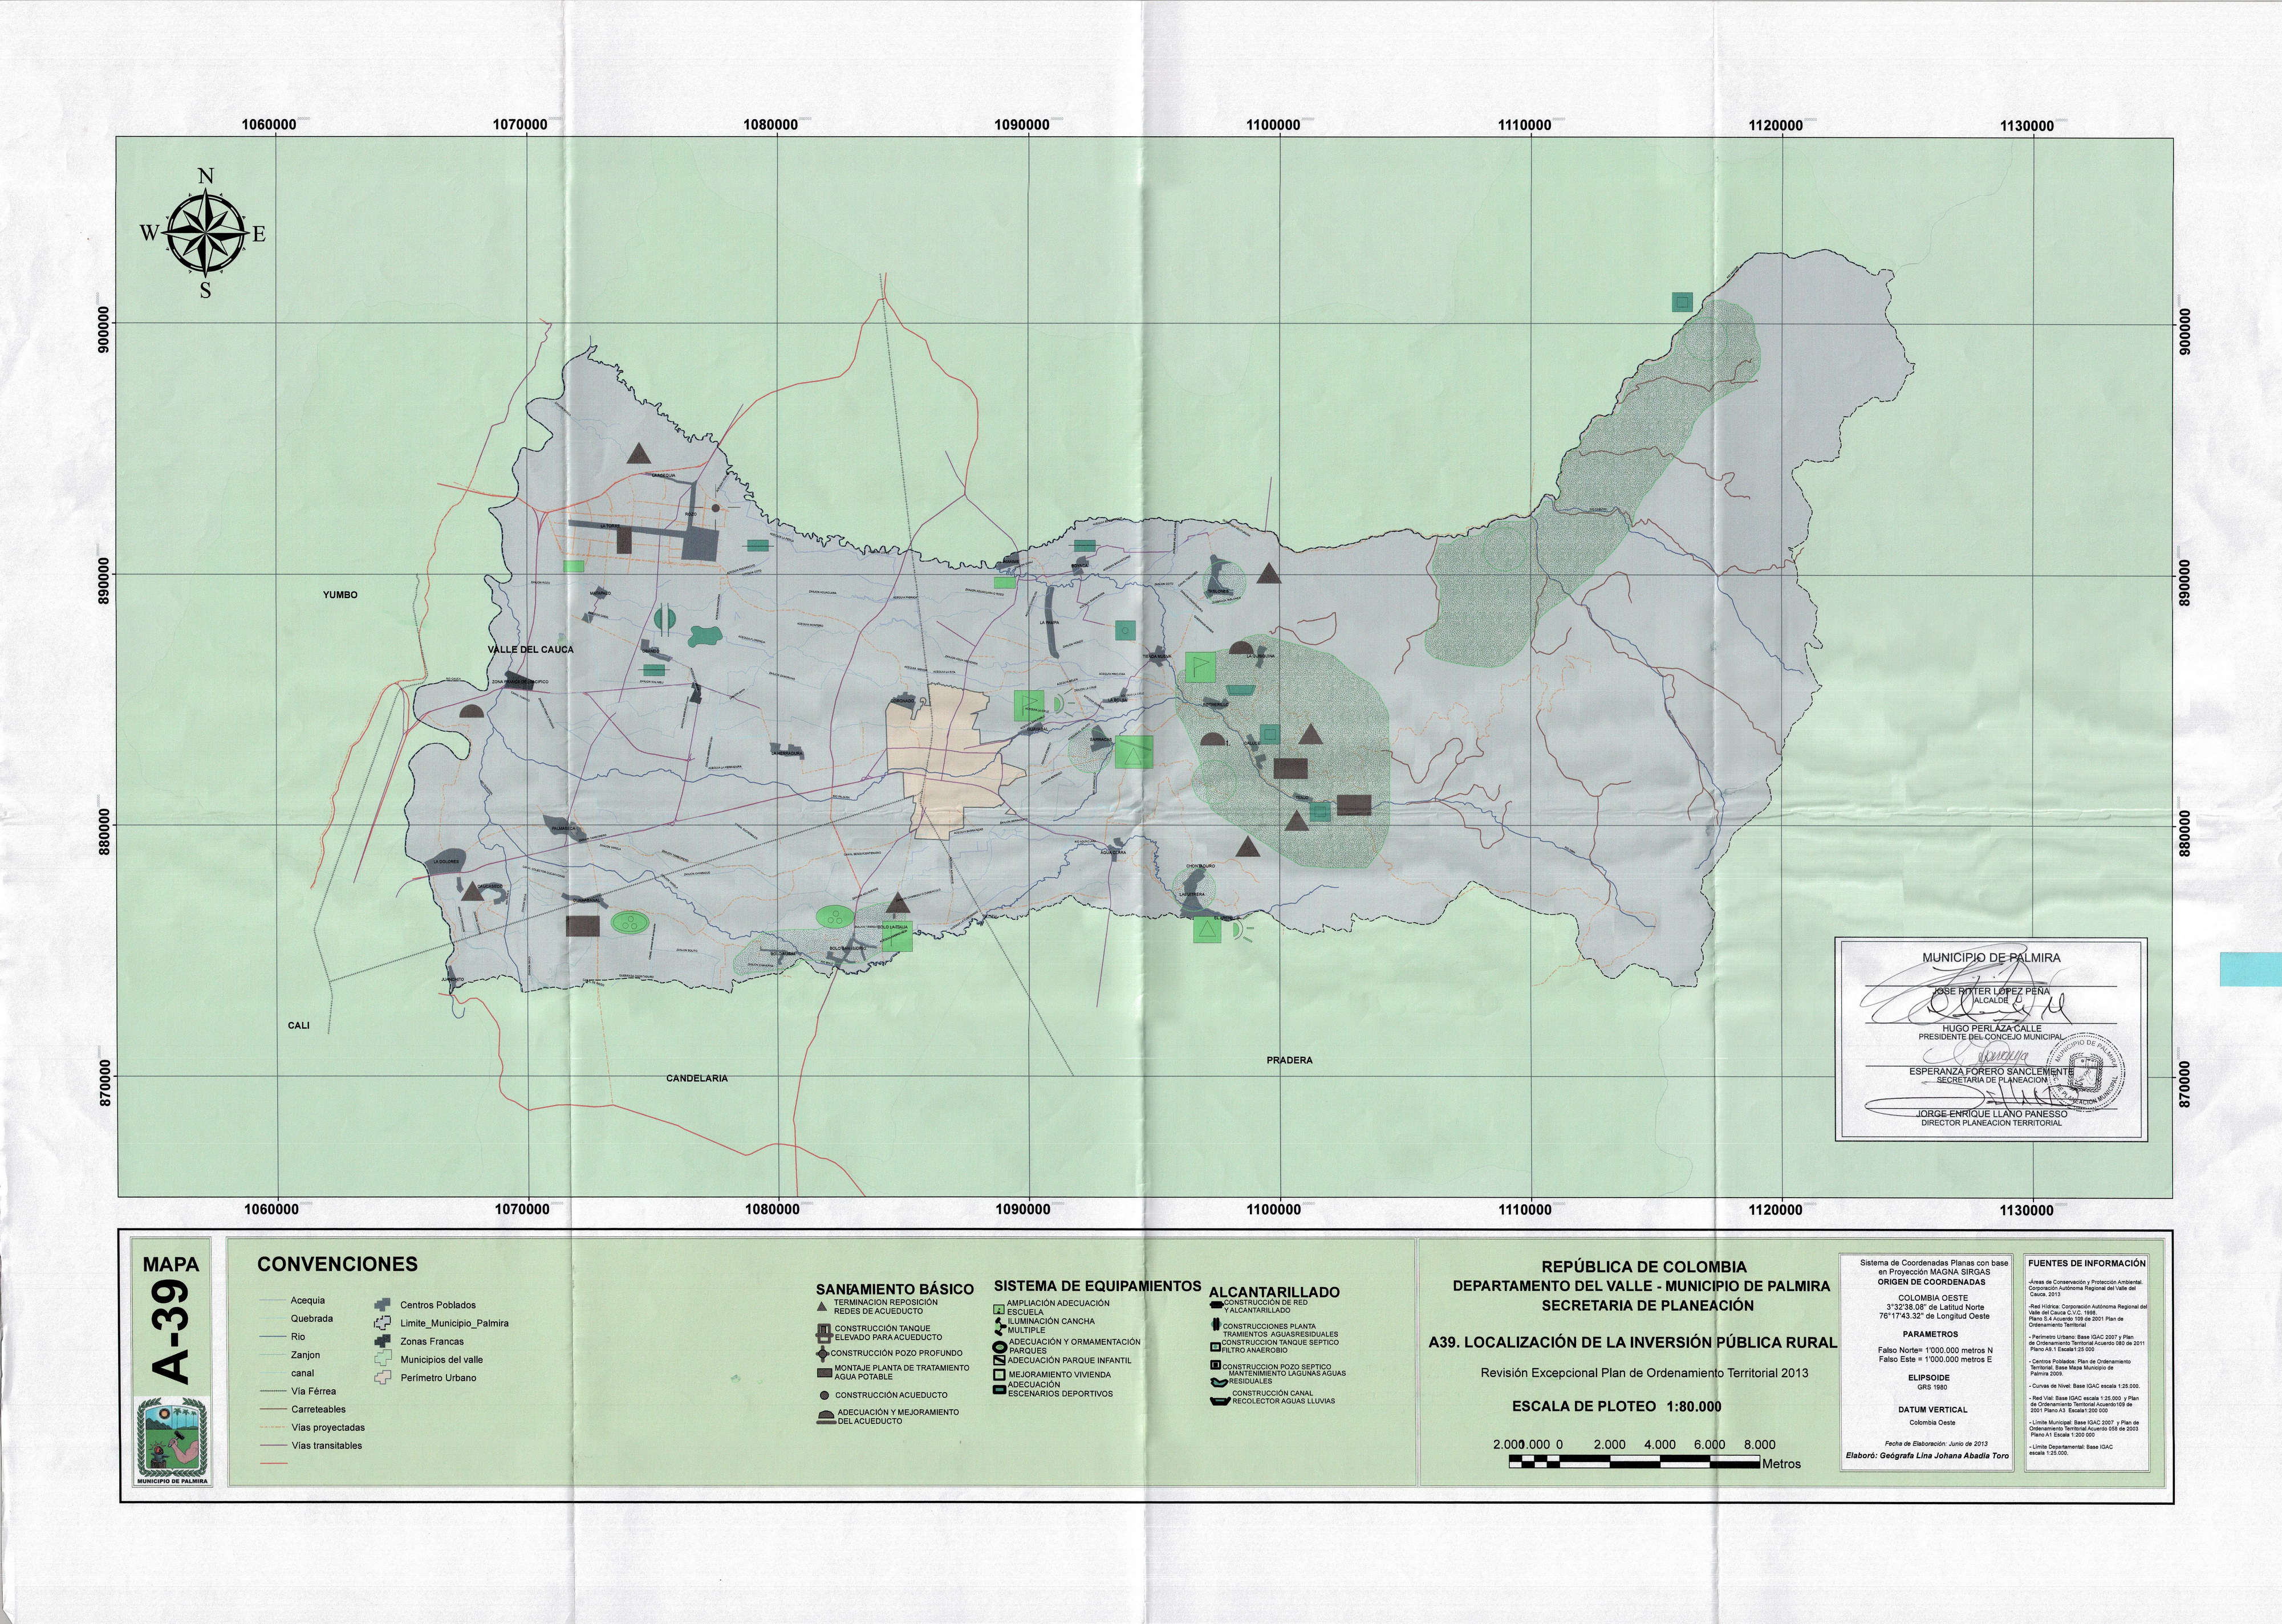Click the YUMBO label on the map
Viewport: 2282px width, 1624px height.
[x=340, y=595]
